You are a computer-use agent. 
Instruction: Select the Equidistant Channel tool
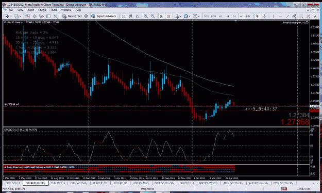294,16
